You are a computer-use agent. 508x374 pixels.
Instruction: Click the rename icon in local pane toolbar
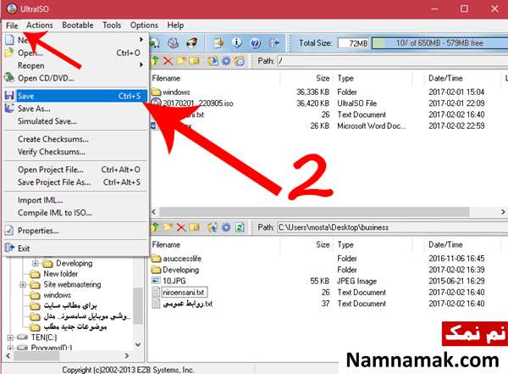(194, 227)
